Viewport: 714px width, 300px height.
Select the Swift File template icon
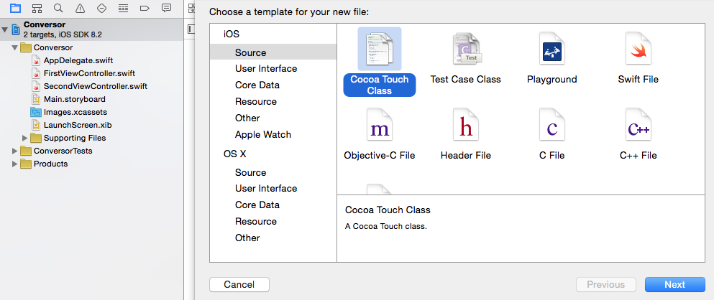(639, 49)
